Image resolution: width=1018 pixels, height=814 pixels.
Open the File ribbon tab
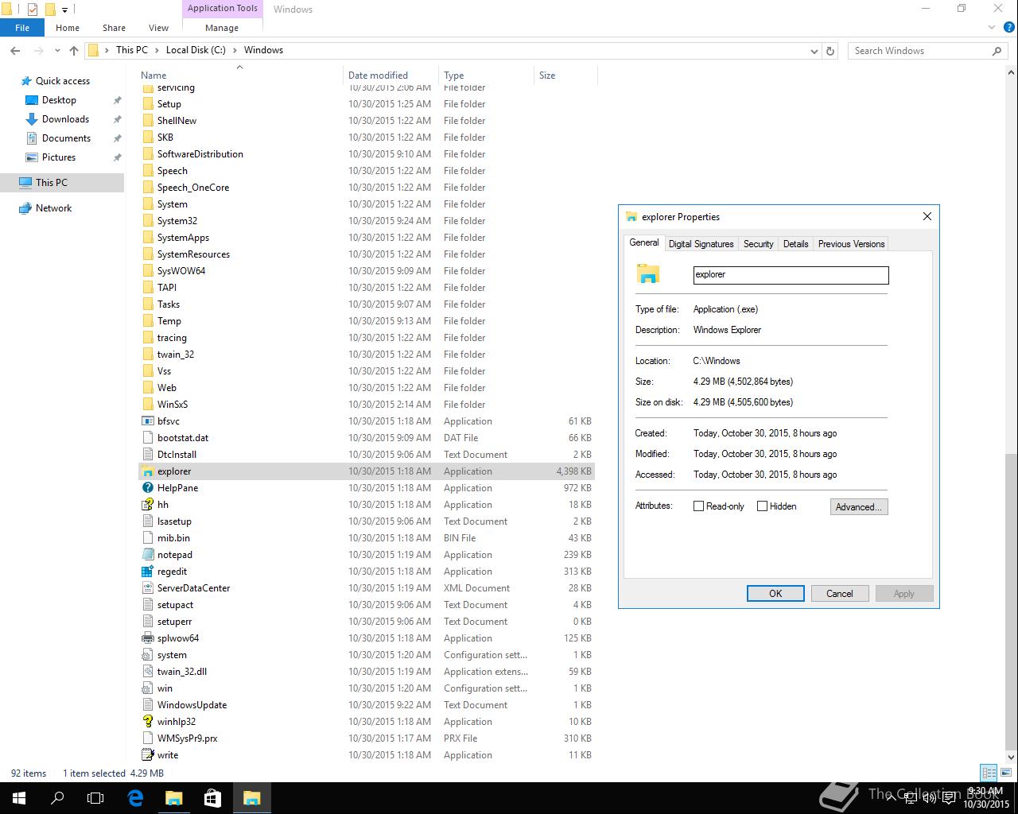point(22,28)
